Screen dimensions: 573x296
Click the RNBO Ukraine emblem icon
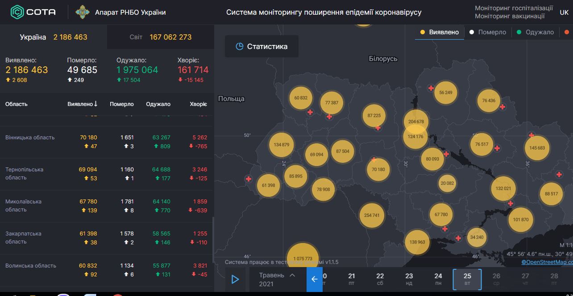pyautogui.click(x=82, y=12)
